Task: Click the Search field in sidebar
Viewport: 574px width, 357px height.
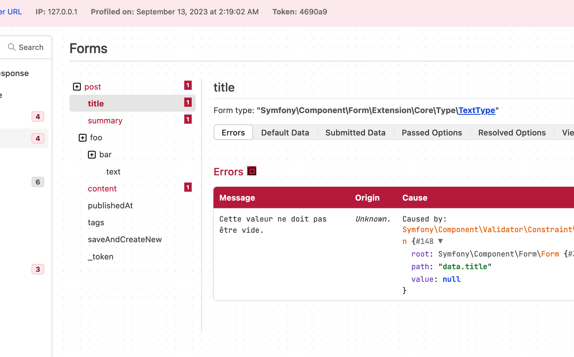Action: 26,47
